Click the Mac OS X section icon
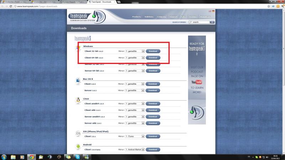The width and height of the screenshot is (285, 160). click(x=78, y=81)
